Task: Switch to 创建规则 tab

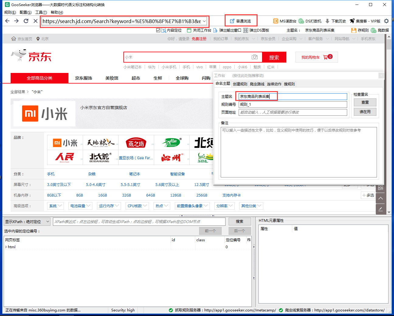Action: click(240, 84)
